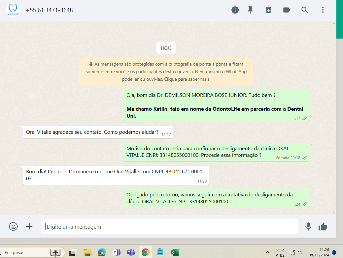This screenshot has width=343, height=258.
Task: Open Excel from the taskbar
Action: point(175,252)
